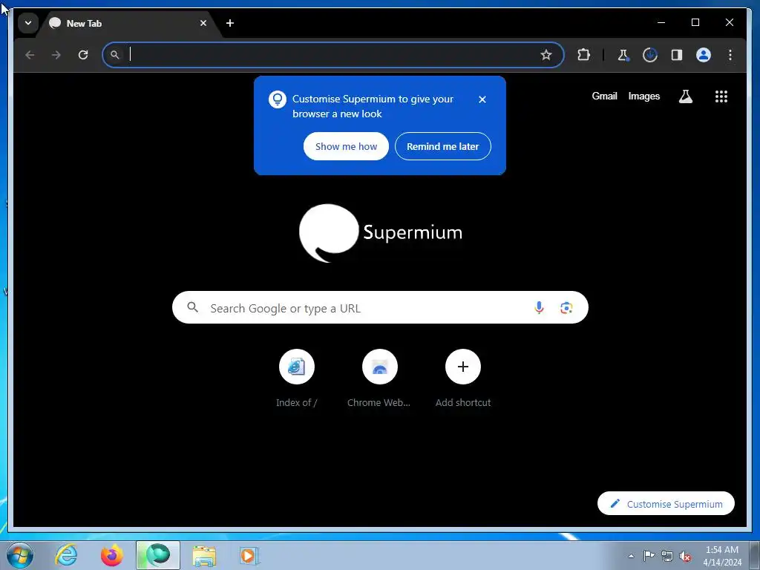Close the New Tab tab
The image size is (760, 570).
[x=203, y=23]
